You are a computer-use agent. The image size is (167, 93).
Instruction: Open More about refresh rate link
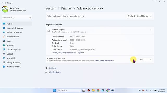click(x=104, y=61)
